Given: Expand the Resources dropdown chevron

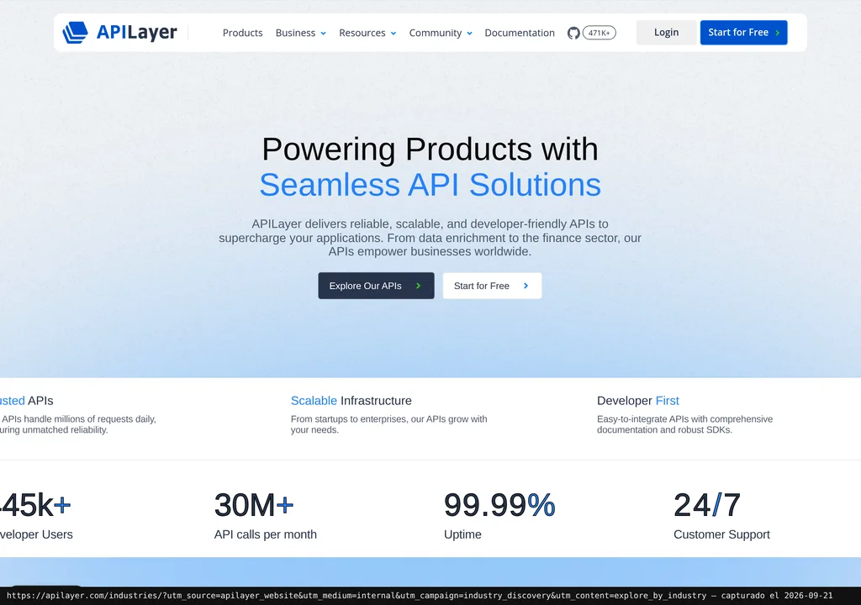Looking at the screenshot, I should tap(394, 34).
